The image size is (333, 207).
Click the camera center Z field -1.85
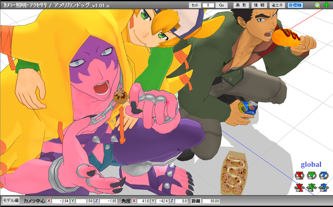tap(108, 201)
